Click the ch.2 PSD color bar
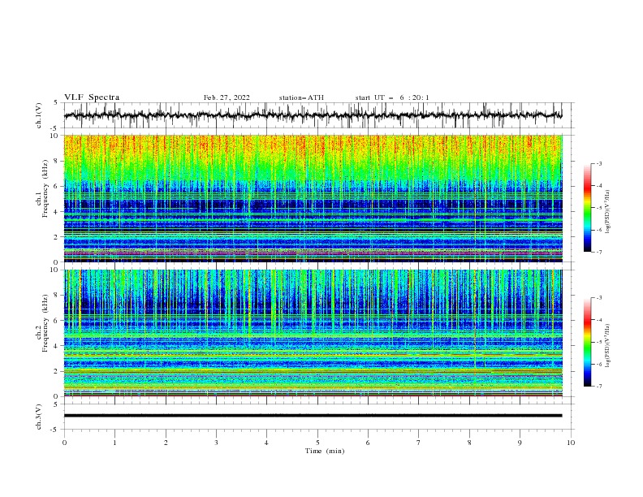643x497 pixels. click(x=587, y=342)
